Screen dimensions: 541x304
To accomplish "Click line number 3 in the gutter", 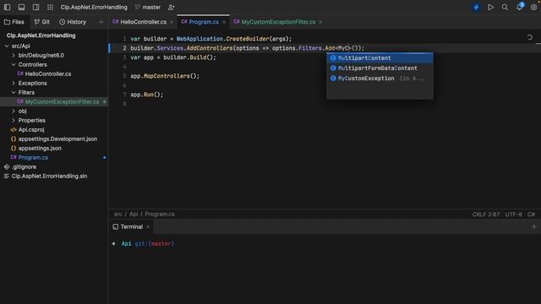I will tap(124, 57).
